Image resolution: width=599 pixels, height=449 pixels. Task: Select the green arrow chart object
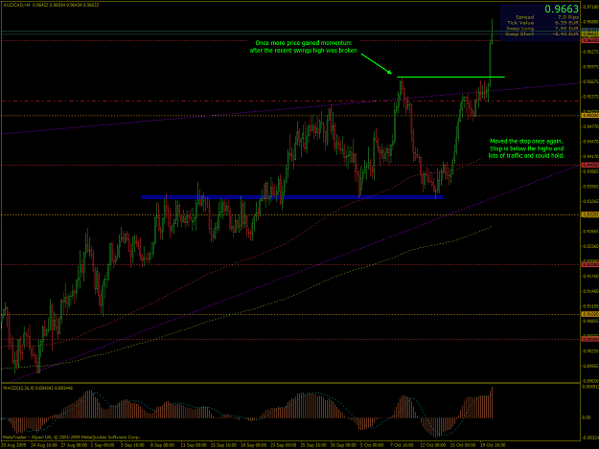click(377, 64)
